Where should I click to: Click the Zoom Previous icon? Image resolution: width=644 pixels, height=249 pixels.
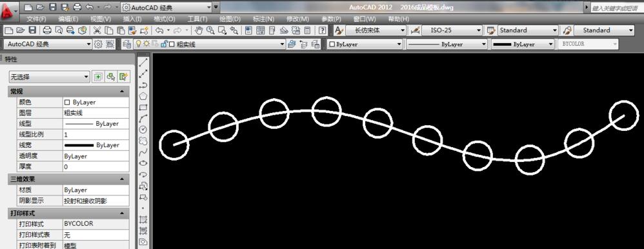point(234,30)
